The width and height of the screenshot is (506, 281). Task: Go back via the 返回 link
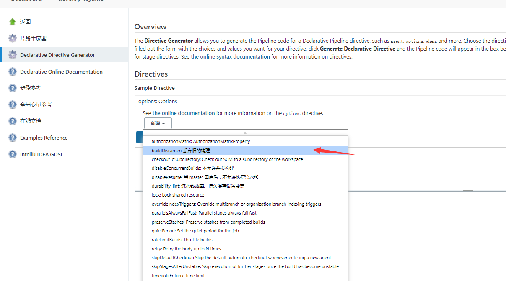[x=25, y=22]
